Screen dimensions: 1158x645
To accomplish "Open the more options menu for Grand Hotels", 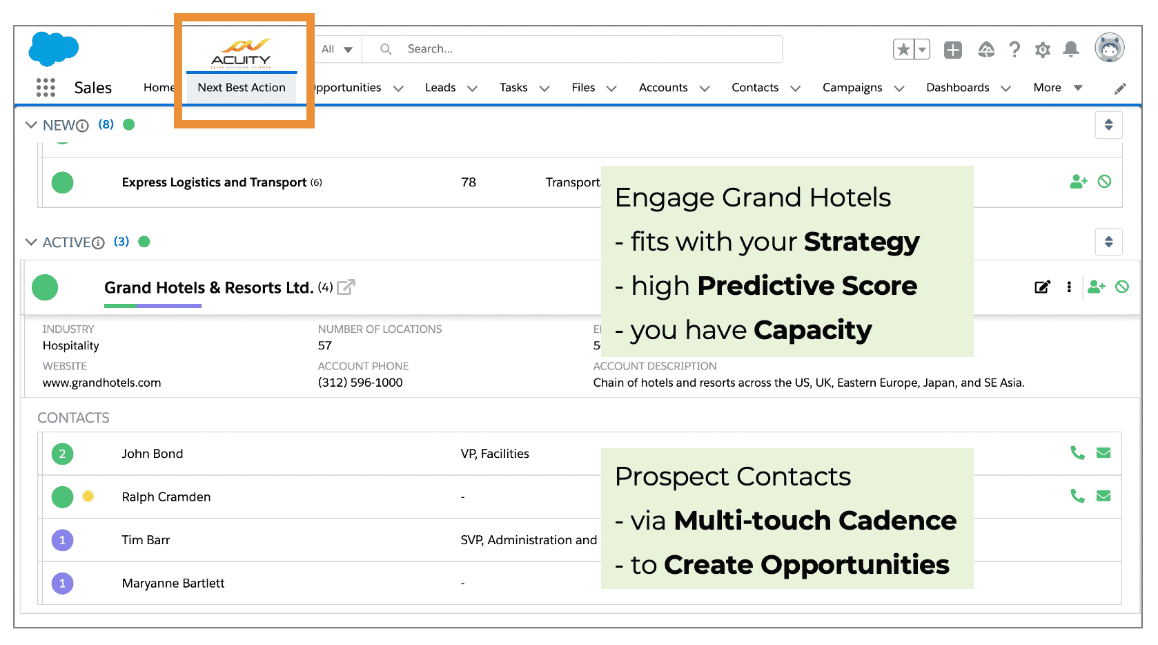I will click(x=1069, y=287).
